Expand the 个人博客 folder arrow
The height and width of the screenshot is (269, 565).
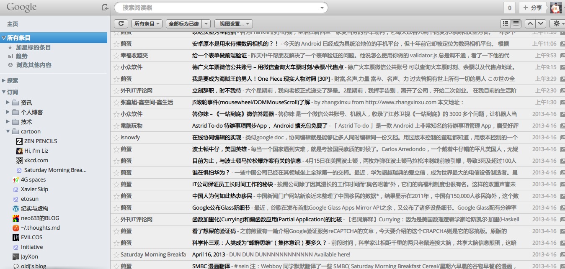[x=8, y=112]
